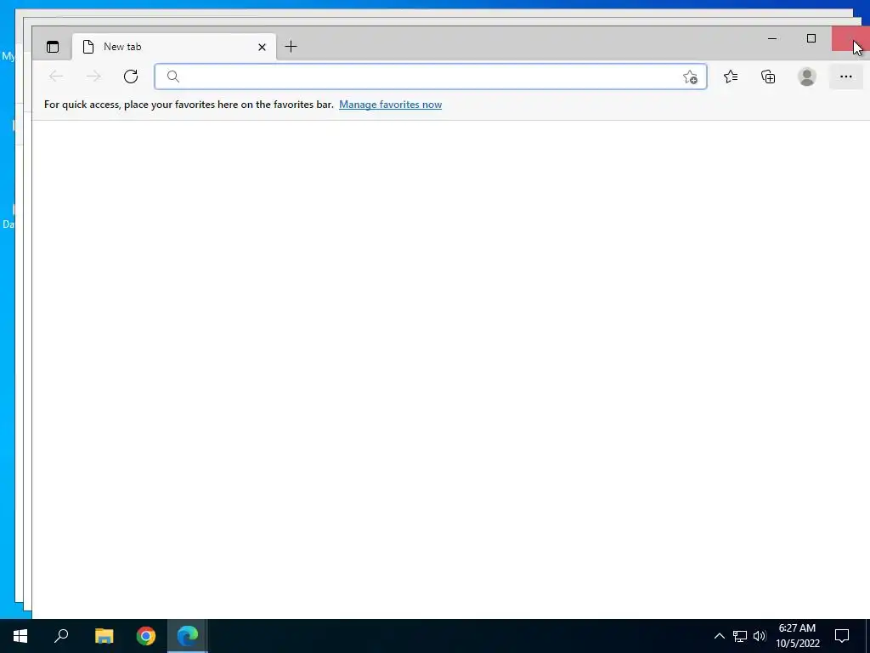The height and width of the screenshot is (653, 870).
Task: Open the volume control tray icon
Action: click(x=760, y=636)
